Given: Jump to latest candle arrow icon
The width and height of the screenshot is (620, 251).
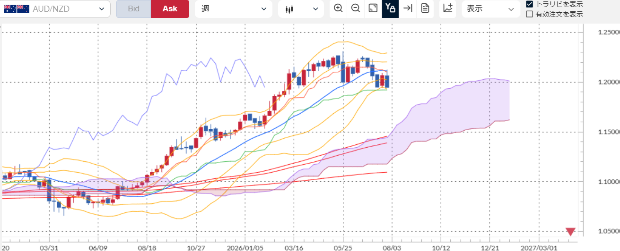Looking at the screenshot, I should 408,8.
